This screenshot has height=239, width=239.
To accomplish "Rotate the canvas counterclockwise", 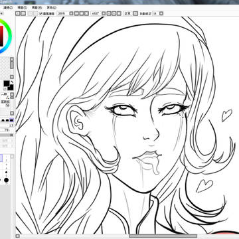I will pos(109,13).
